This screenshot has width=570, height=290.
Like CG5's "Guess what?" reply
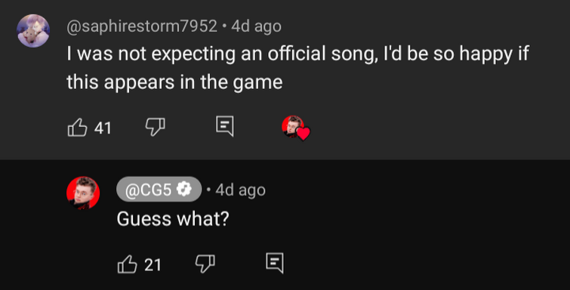point(128,264)
